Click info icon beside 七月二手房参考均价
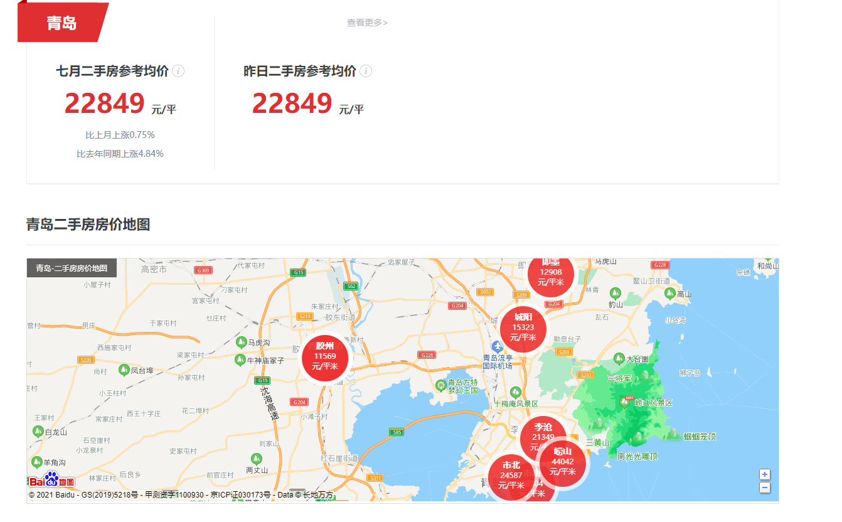Image resolution: width=842 pixels, height=522 pixels. coord(178,71)
